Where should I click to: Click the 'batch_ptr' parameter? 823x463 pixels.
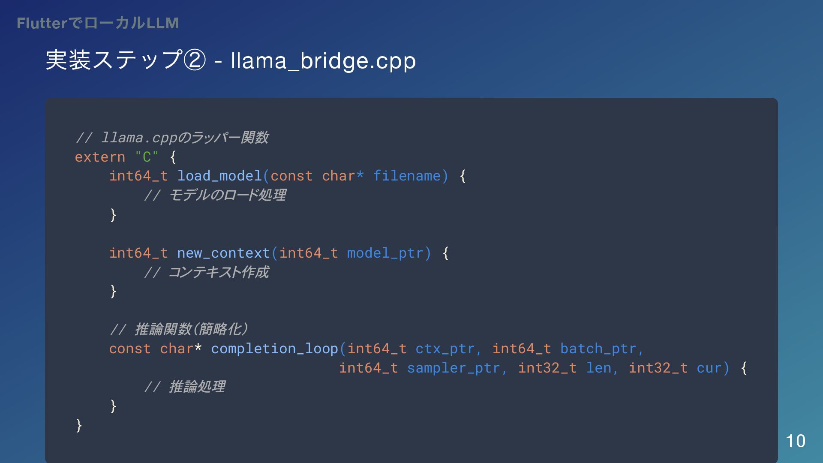[x=598, y=349]
